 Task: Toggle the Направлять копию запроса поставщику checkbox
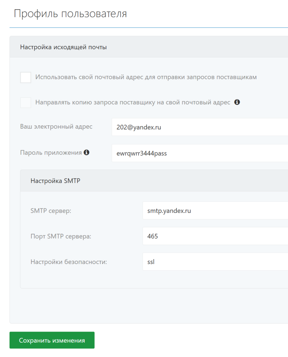(26, 102)
